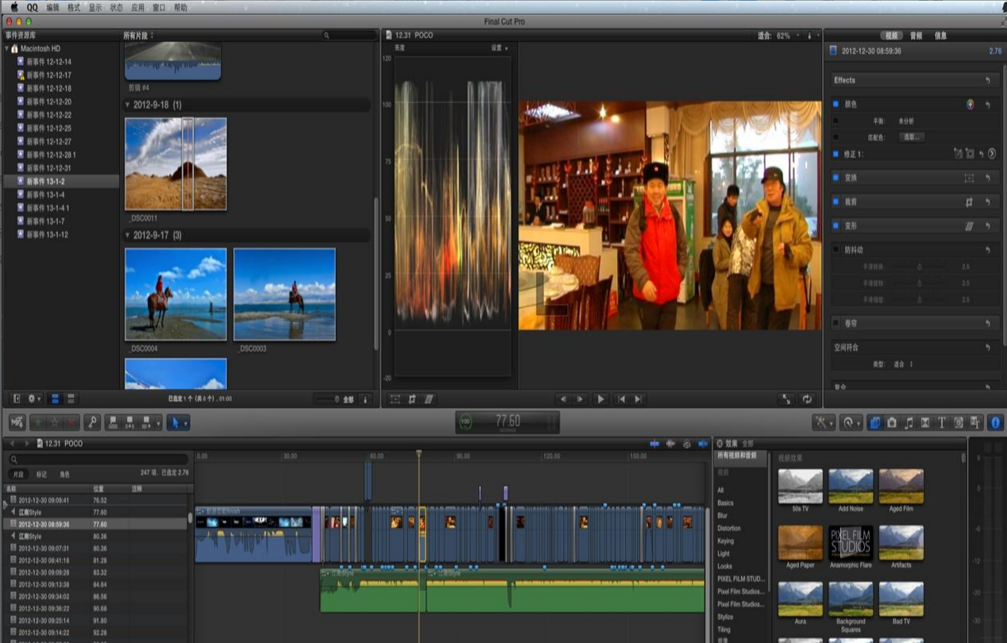1007x643 pixels.
Task: Enable the 匹配色 match color checkbox
Action: pos(835,137)
